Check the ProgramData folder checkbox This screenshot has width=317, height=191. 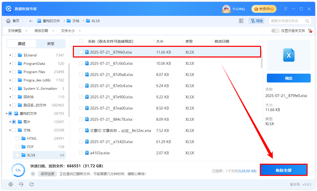click(x=14, y=63)
